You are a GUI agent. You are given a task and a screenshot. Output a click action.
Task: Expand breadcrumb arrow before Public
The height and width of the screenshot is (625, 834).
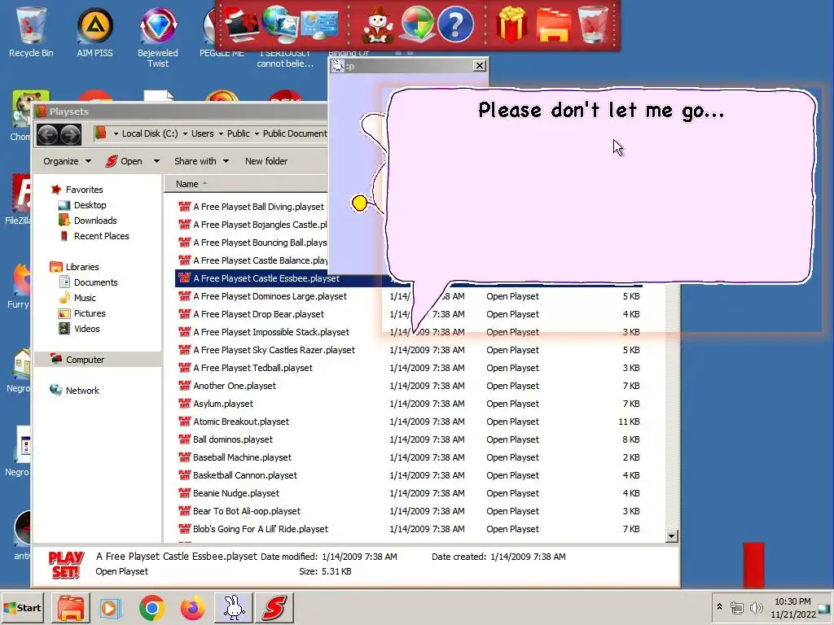pos(221,134)
